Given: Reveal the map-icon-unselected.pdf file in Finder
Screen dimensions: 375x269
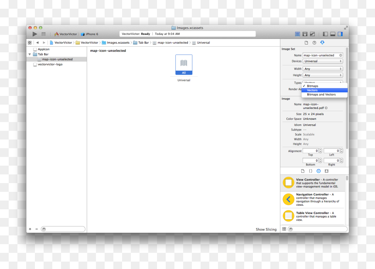Looking at the screenshot, I should pos(326,108).
